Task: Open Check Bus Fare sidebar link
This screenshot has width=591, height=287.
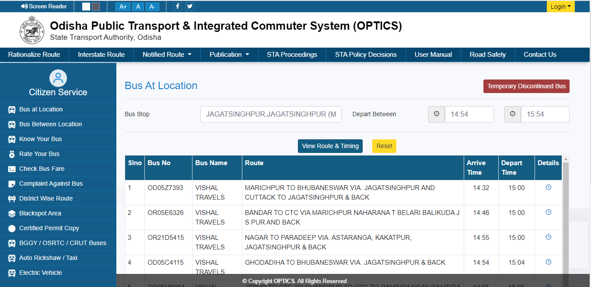Action: tap(58, 169)
